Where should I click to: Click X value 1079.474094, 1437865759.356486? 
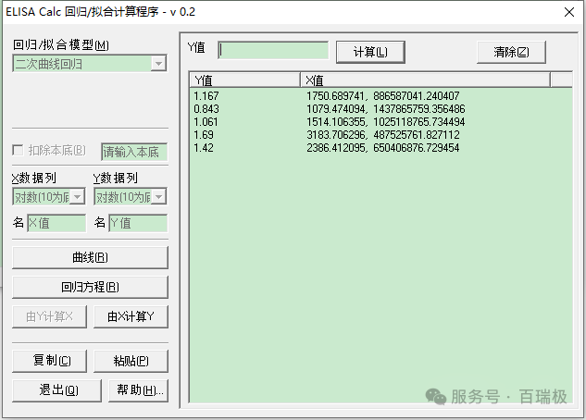click(386, 109)
